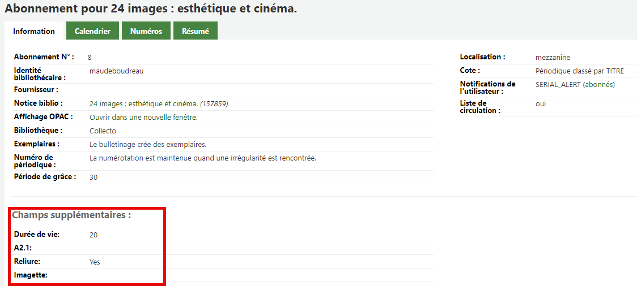Click the 'mezzanine' localisation value

click(553, 58)
